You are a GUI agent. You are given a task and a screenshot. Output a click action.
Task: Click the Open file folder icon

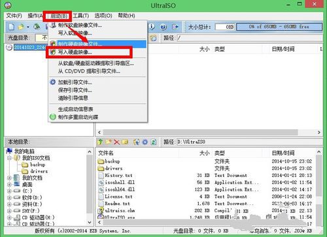[x=21, y=27]
